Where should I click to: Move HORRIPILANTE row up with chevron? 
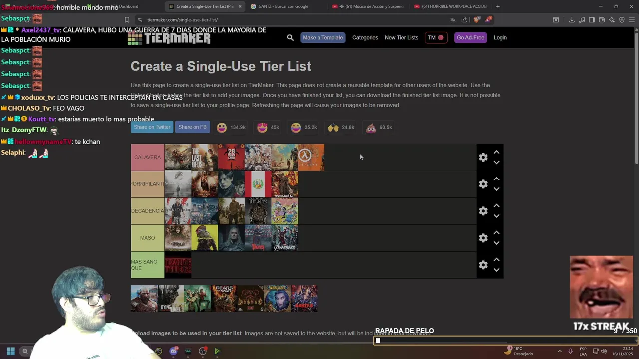496,179
